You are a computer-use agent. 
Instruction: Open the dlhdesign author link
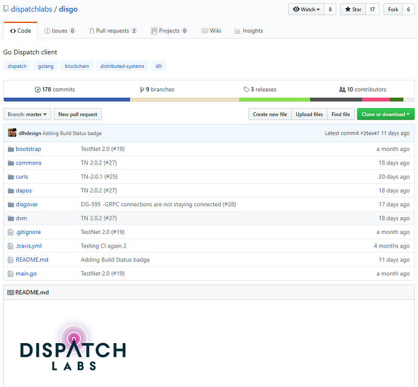(30, 133)
